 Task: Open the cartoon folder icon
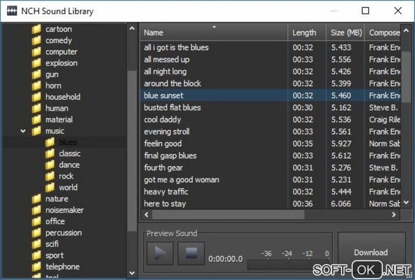point(37,29)
